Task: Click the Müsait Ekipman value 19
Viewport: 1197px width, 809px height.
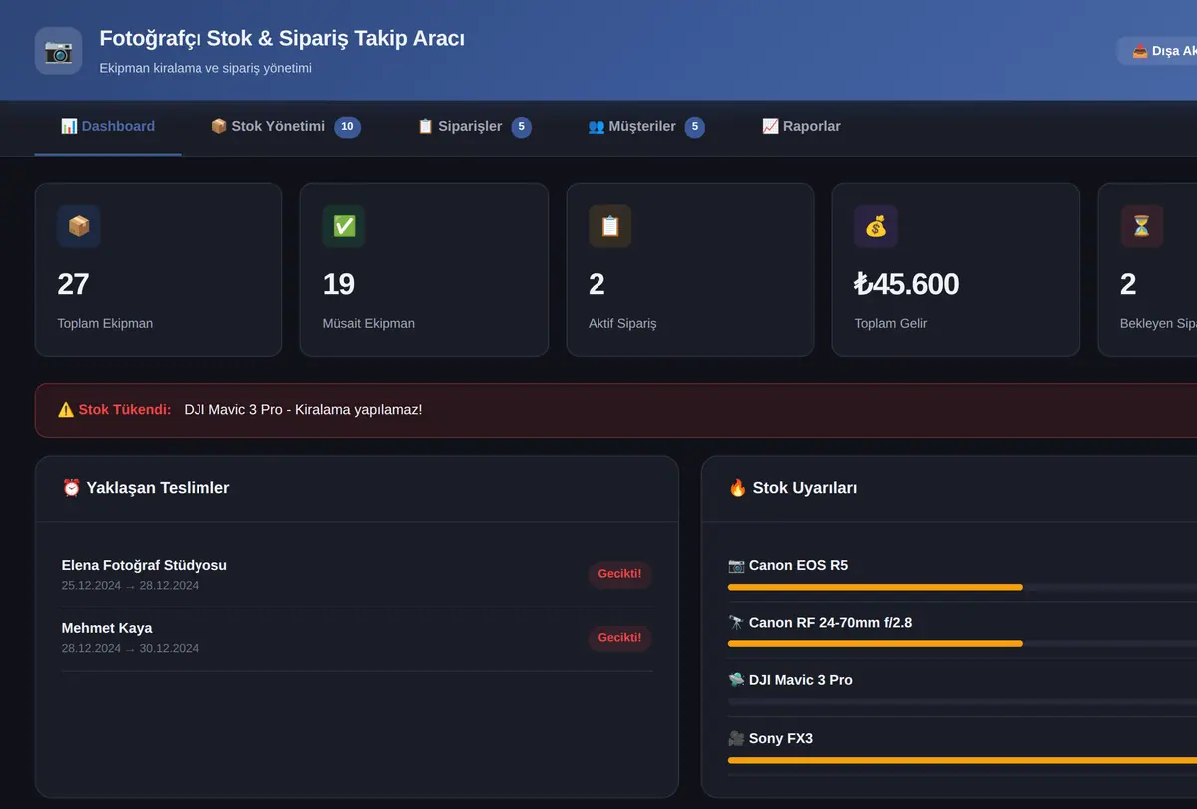Action: (339, 284)
